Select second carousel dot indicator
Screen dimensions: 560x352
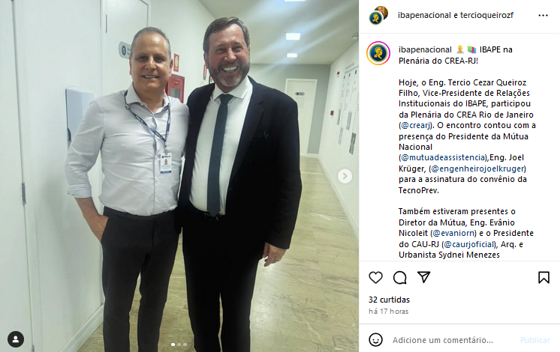pyautogui.click(x=179, y=345)
